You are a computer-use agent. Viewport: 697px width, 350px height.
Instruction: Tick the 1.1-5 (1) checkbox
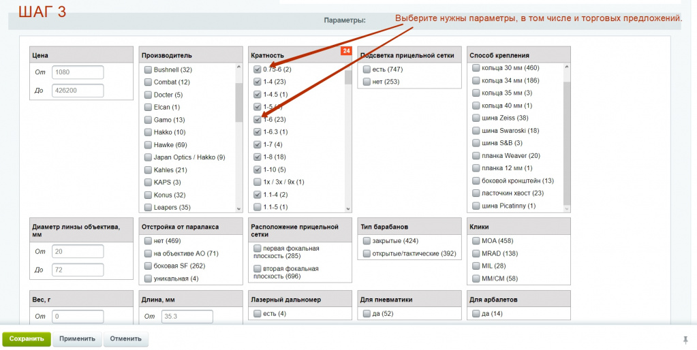click(258, 207)
